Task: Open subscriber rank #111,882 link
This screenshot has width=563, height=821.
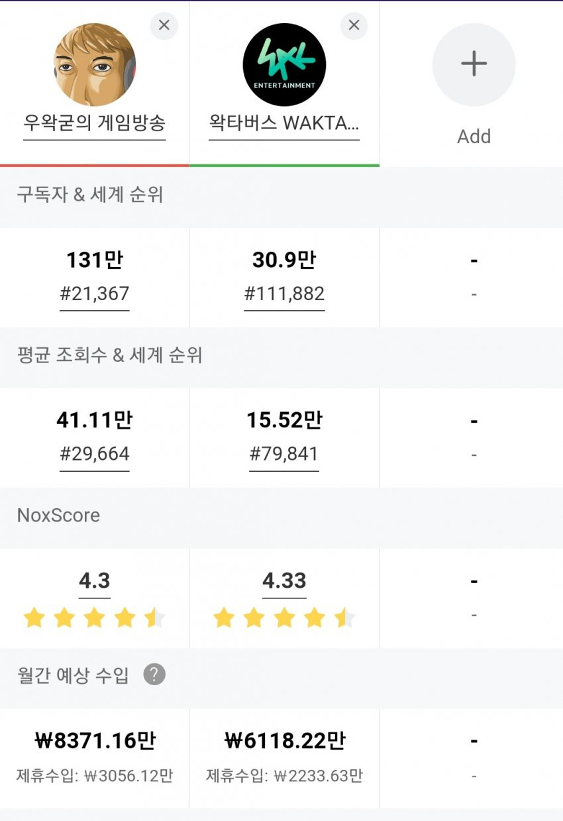Action: pos(284,294)
